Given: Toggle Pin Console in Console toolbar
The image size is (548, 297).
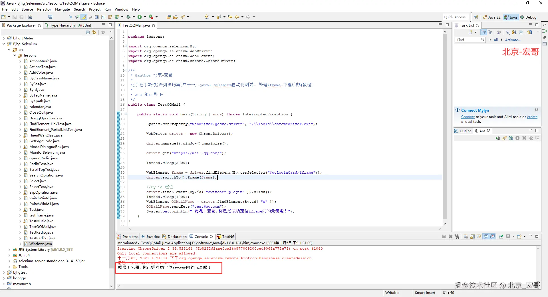Looking at the screenshot, I should [x=501, y=236].
